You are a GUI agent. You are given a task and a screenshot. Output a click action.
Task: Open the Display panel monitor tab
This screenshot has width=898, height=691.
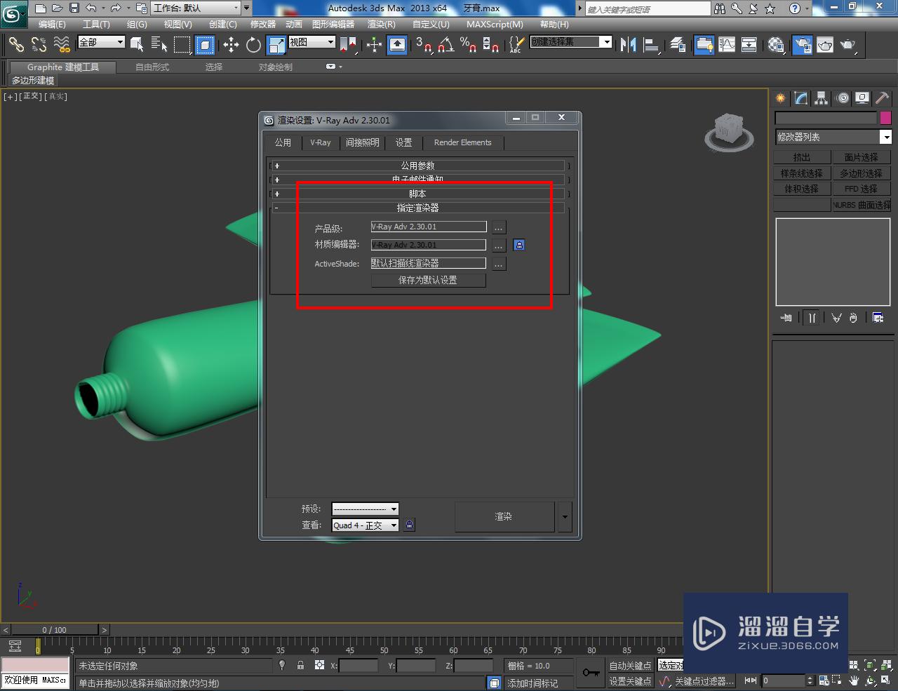pyautogui.click(x=862, y=98)
